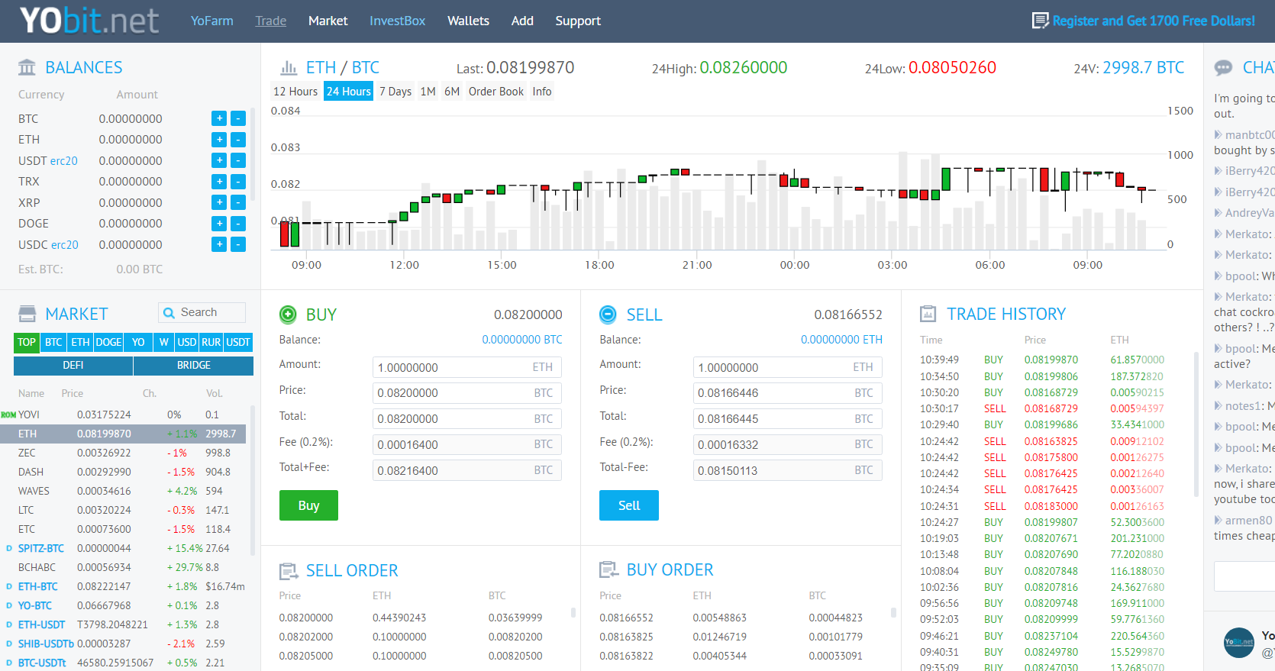Click the Buy Price input field
This screenshot has height=671, width=1275.
[x=467, y=393]
